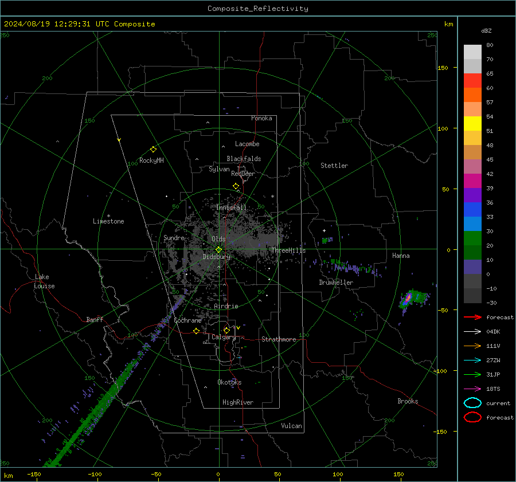Click the magenta-core storm cell southeast of Hanna
Image resolution: width=516 pixels, height=482 pixels.
(408, 298)
